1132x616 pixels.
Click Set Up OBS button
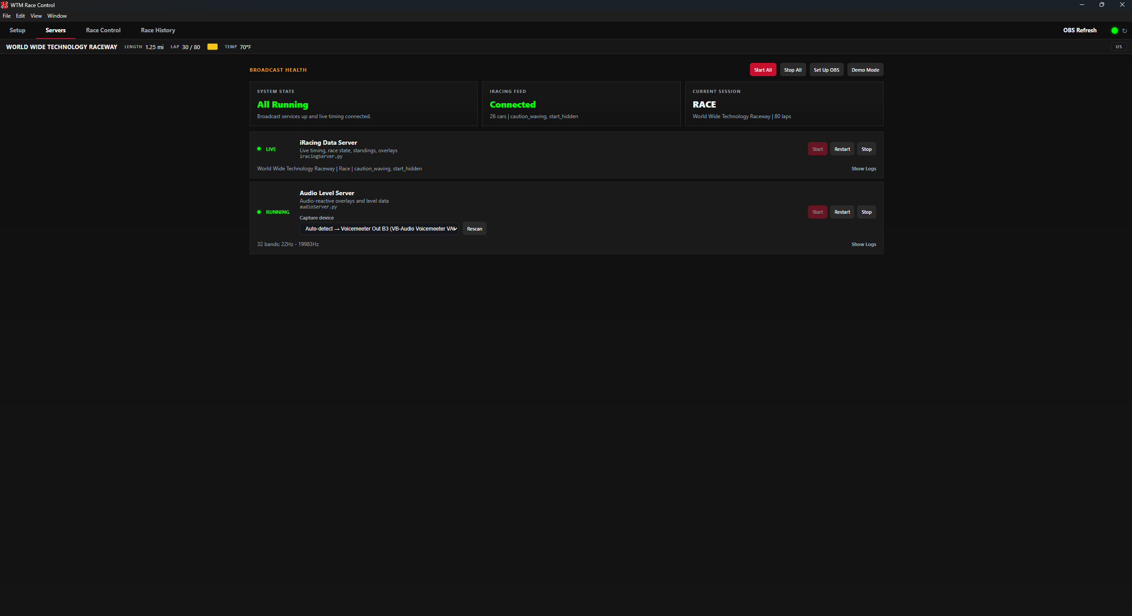(827, 70)
